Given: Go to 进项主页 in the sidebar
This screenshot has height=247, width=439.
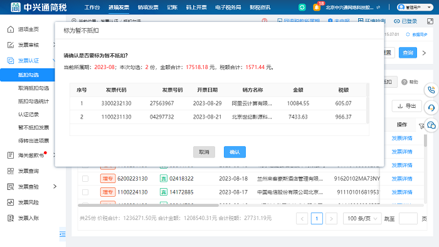Looking at the screenshot, I should (x=28, y=29).
